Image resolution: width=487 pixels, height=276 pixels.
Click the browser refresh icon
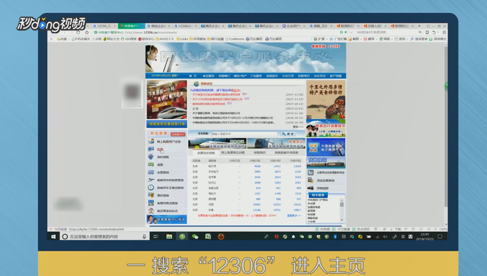coord(78,32)
